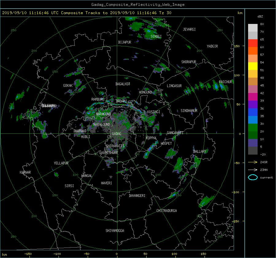This screenshot has width=276, height=258.
Task: Click the RAMDURG city label
Action: 98,99
